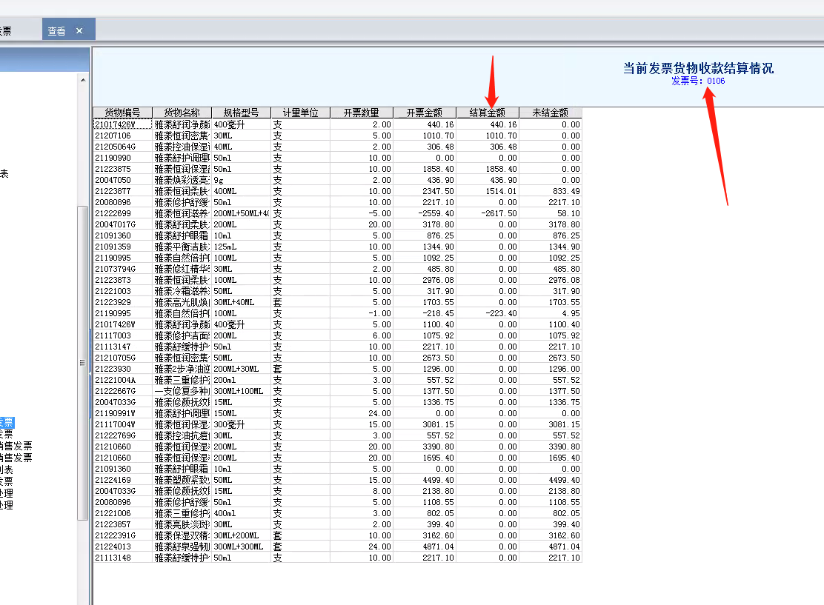Click the specification cell 300ML+100ML

242,391
